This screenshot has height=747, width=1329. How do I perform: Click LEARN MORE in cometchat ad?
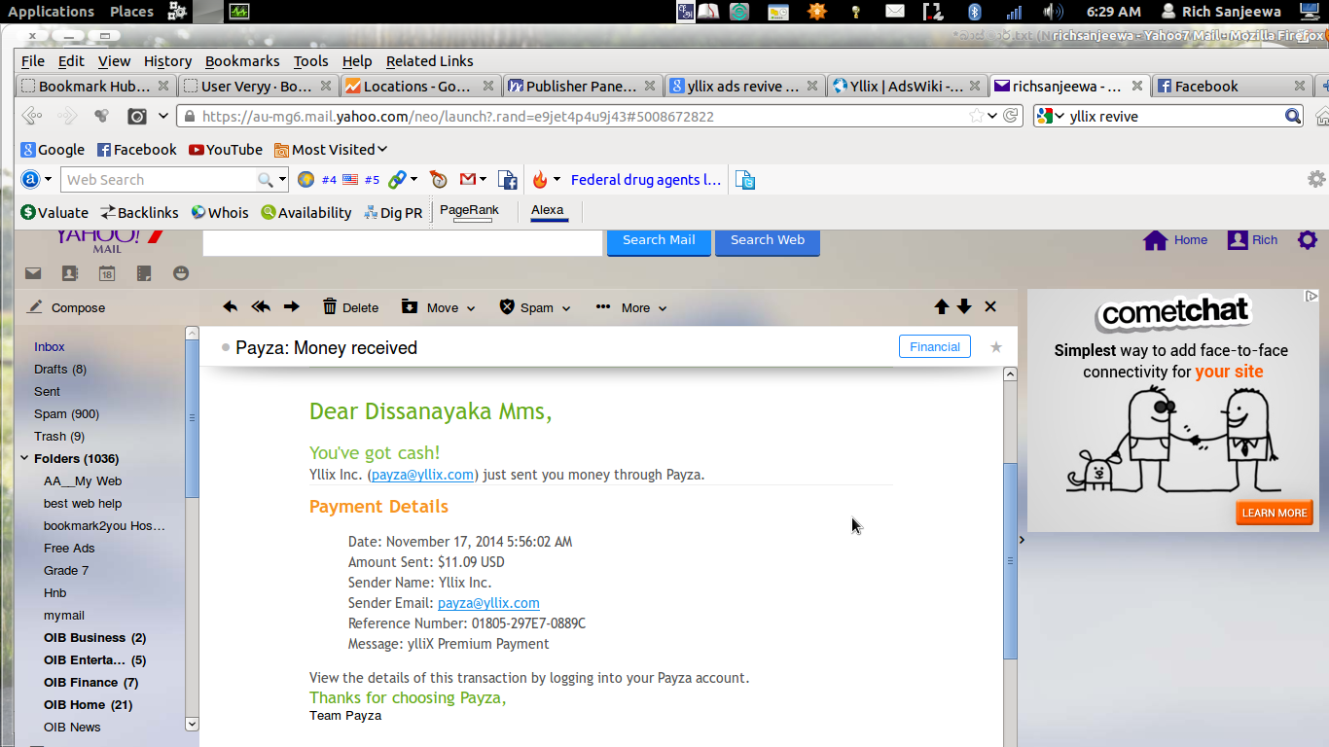(1275, 513)
